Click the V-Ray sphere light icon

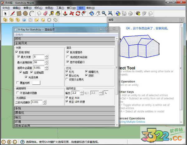click(x=49, y=20)
